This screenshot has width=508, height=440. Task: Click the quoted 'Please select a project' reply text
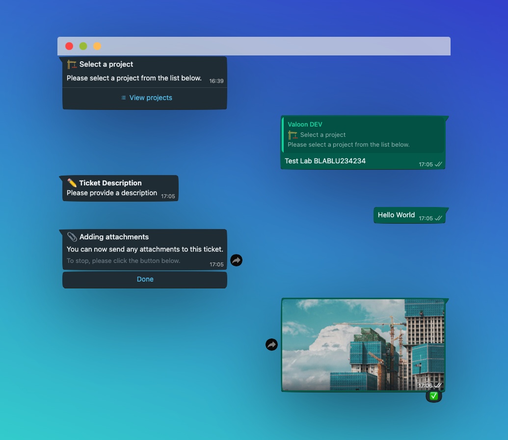click(348, 145)
